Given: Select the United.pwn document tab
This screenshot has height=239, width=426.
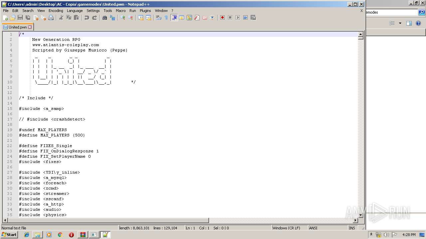Looking at the screenshot, I should pyautogui.click(x=18, y=27).
